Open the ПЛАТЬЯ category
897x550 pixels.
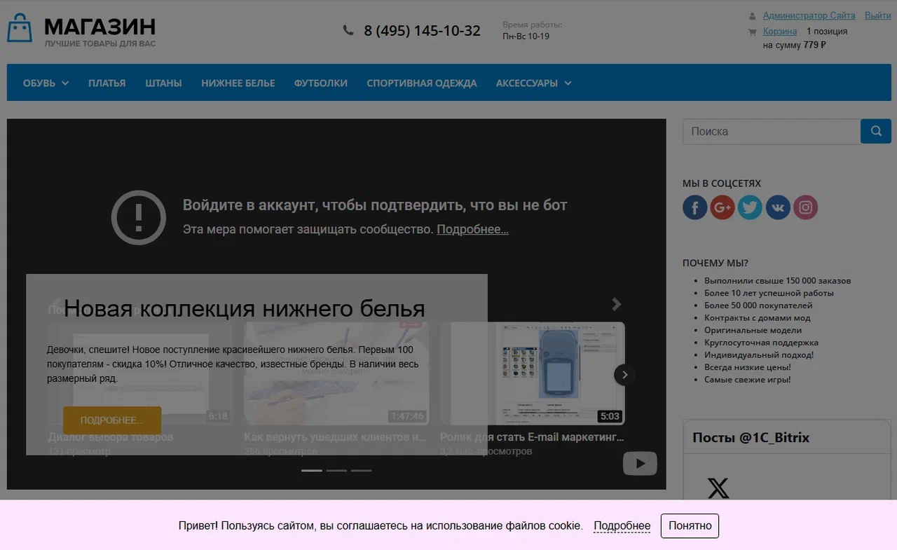(107, 83)
